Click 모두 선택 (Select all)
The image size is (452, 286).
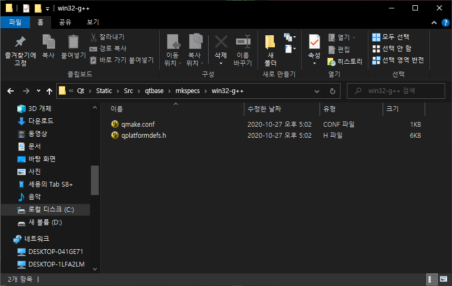(391, 37)
